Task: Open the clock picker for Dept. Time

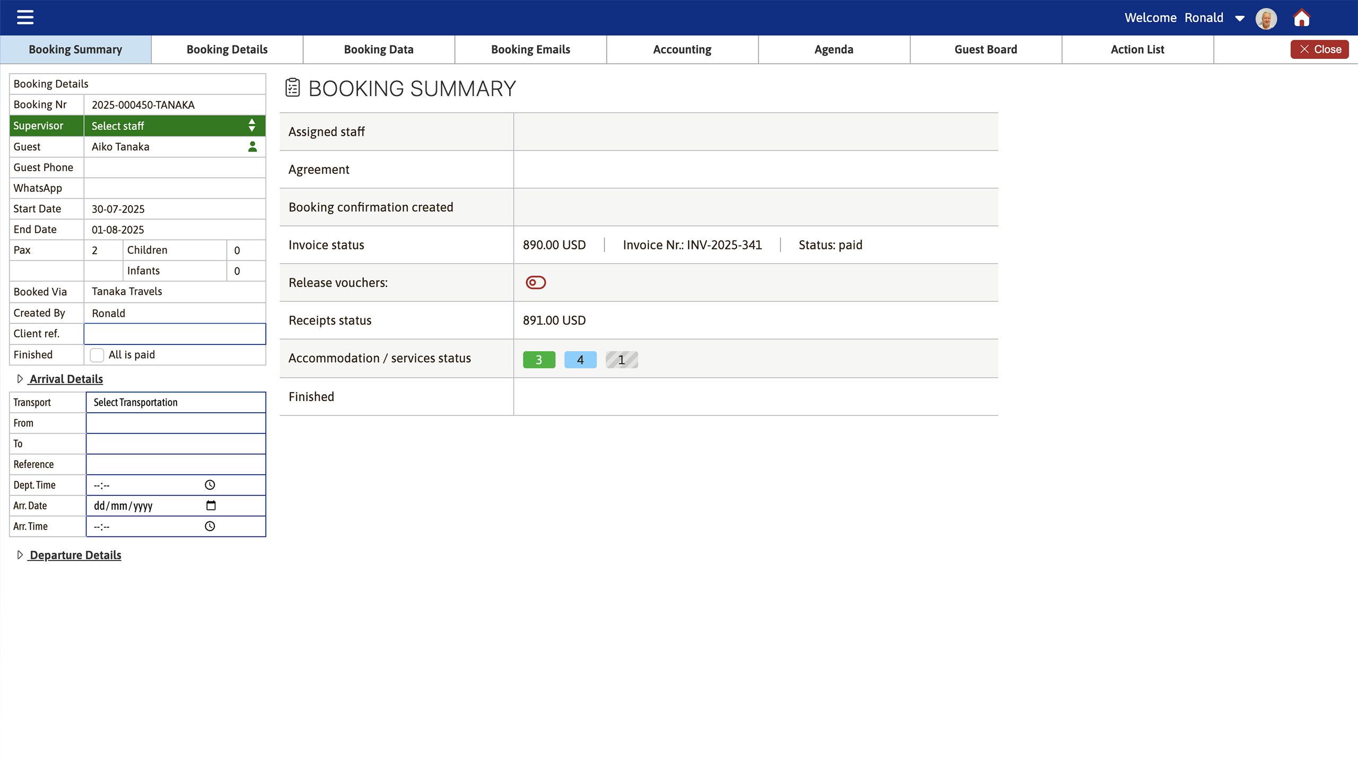Action: 210,484
